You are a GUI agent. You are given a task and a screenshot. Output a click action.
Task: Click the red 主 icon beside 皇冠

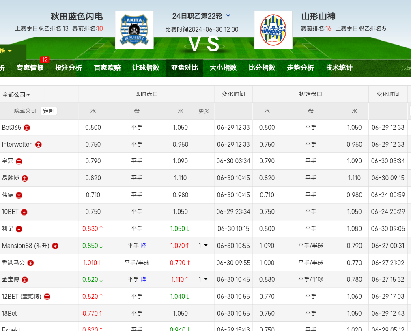[19, 162]
